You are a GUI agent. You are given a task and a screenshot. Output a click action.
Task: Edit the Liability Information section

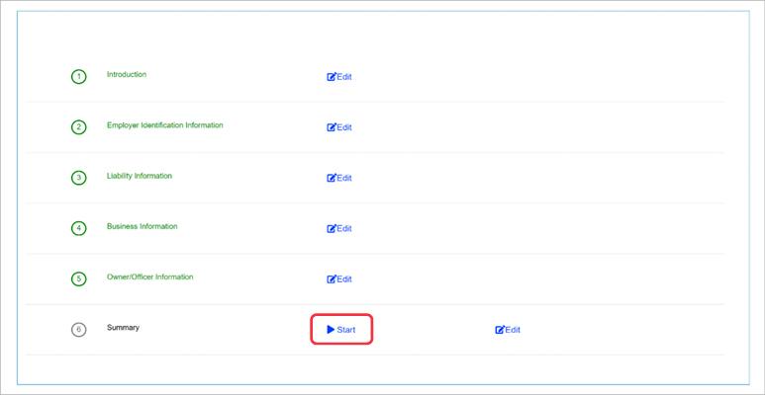(339, 179)
